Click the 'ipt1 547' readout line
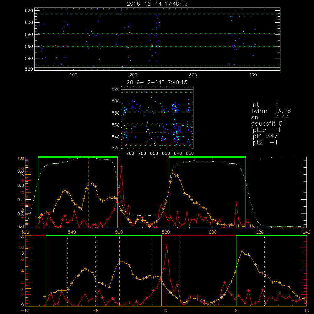This screenshot has width=314, height=314. click(264, 136)
